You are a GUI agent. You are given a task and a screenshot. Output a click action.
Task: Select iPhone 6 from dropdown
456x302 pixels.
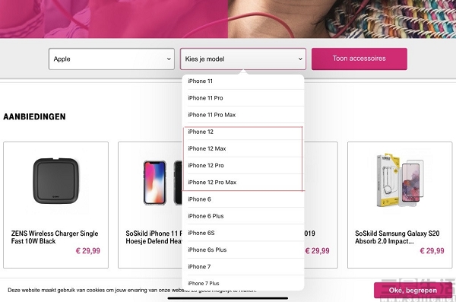pyautogui.click(x=243, y=199)
